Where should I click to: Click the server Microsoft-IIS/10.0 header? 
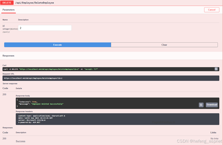click(x=32, y=120)
